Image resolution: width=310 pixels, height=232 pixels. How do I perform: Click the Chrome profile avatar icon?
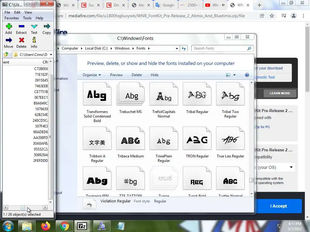(294, 16)
